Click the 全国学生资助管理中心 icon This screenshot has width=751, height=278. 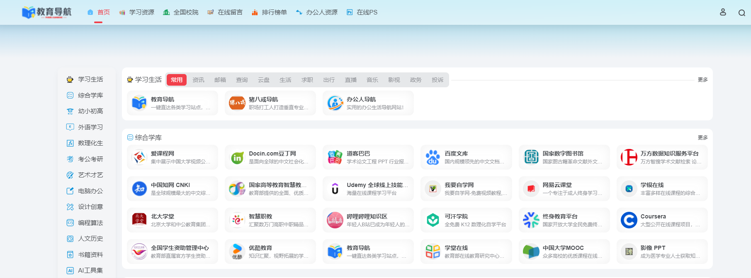click(139, 252)
